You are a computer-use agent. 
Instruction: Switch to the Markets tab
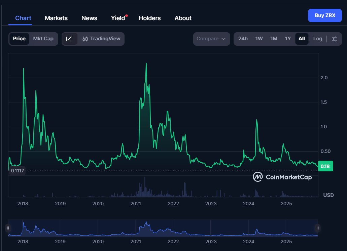[x=56, y=18]
